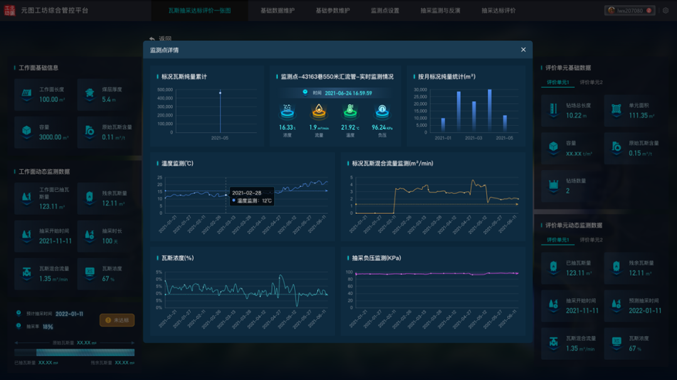Click 抽采开始时间 icon under 工作面动态监测数据

click(x=27, y=235)
